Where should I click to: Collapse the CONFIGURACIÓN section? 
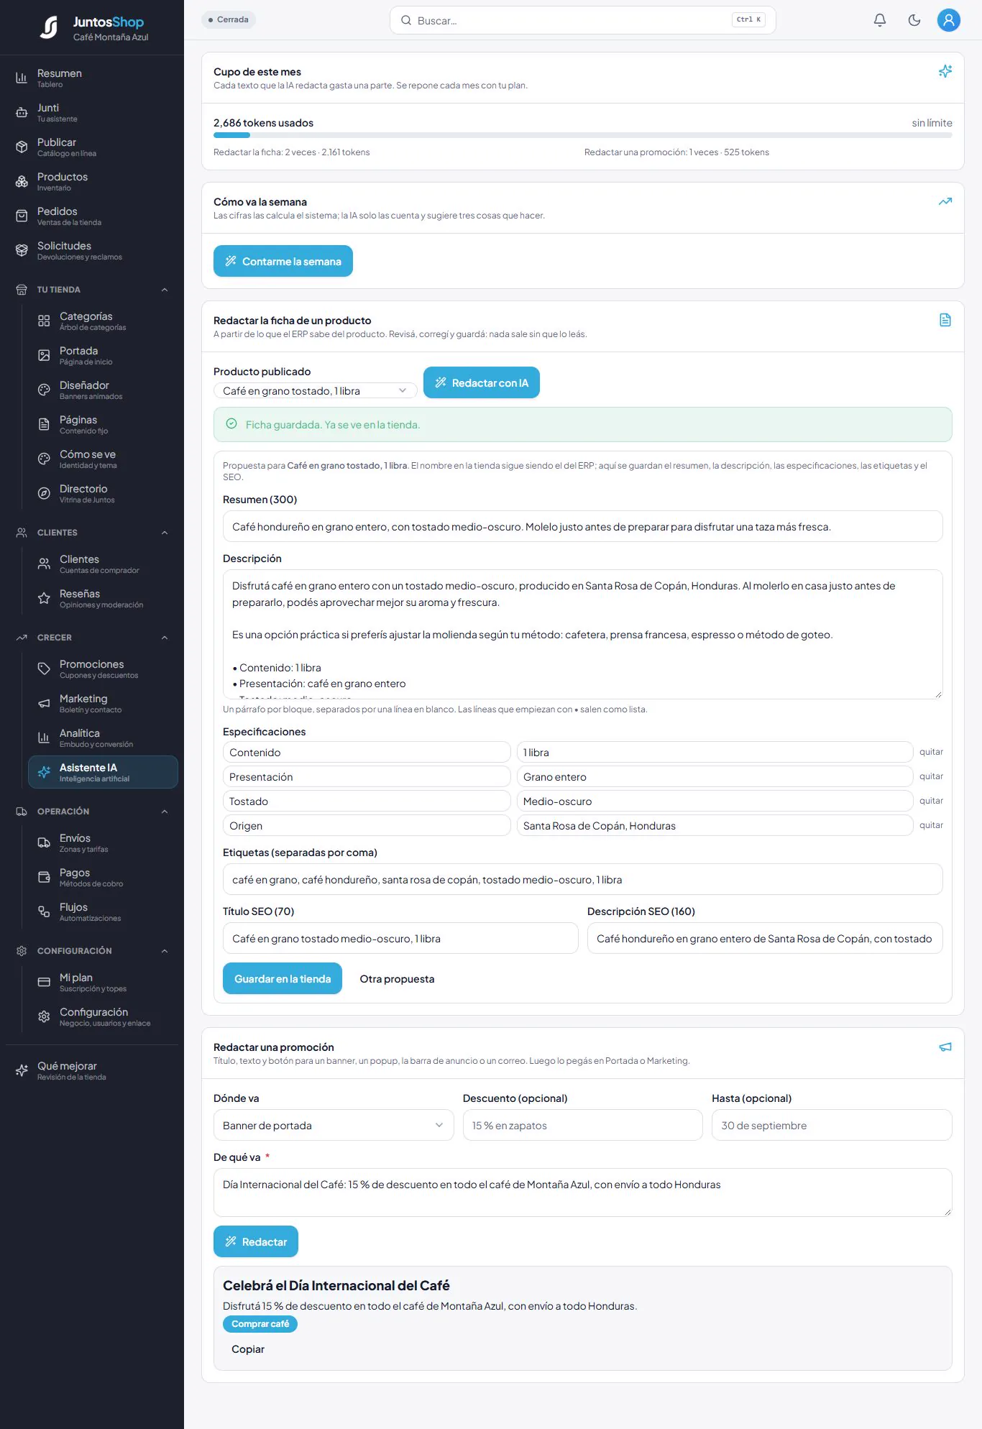click(x=165, y=951)
